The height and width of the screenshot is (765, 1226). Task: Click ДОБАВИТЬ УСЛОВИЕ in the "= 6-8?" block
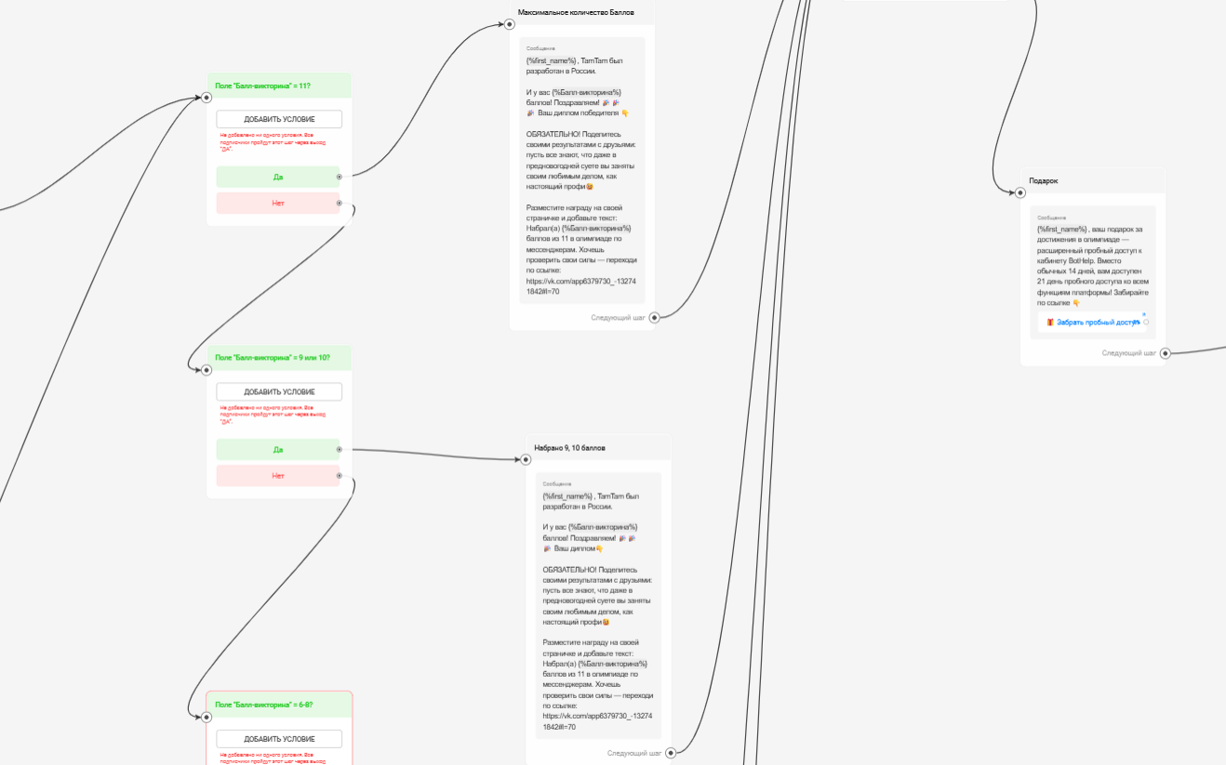[x=279, y=739]
